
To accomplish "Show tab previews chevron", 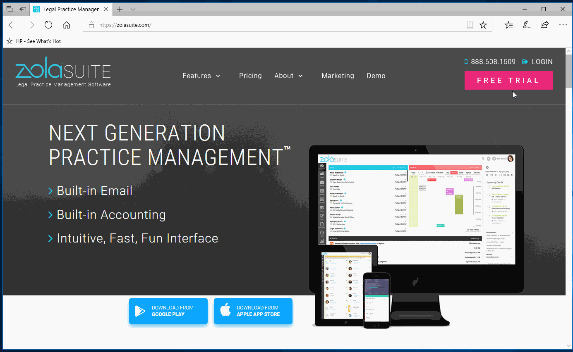I will point(133,9).
